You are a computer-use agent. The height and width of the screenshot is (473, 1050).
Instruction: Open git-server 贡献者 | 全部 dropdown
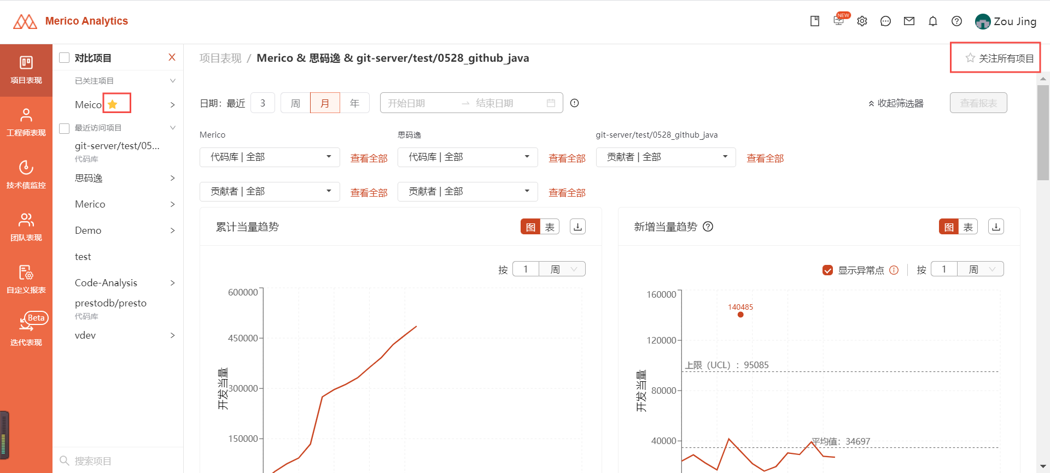coord(666,157)
